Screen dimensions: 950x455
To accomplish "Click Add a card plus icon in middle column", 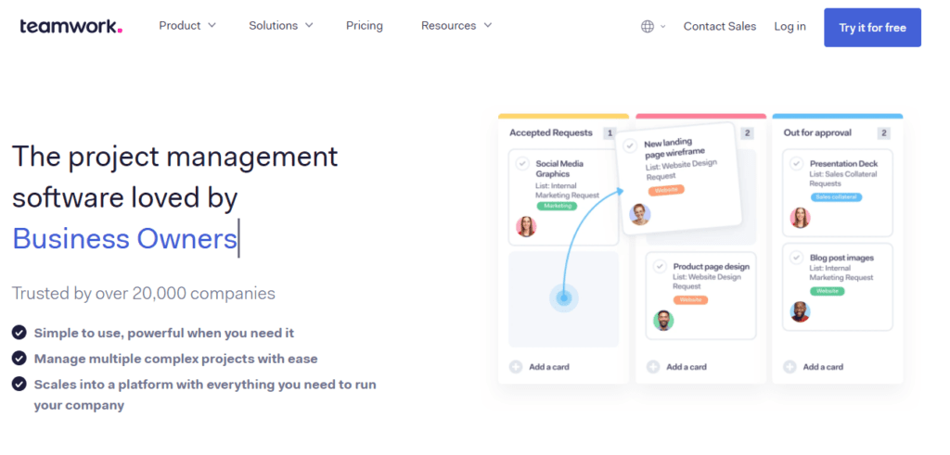I will point(653,367).
